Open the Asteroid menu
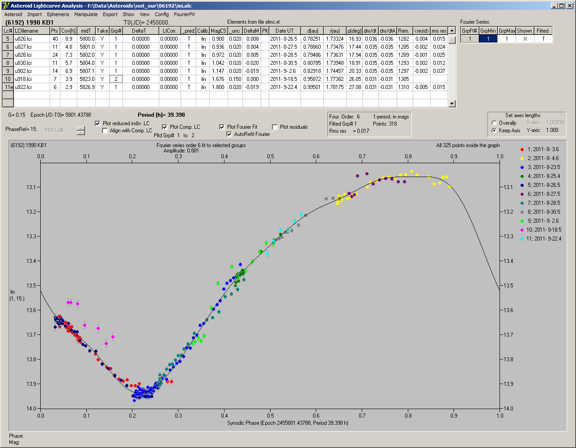This screenshot has width=576, height=448. click(x=13, y=14)
